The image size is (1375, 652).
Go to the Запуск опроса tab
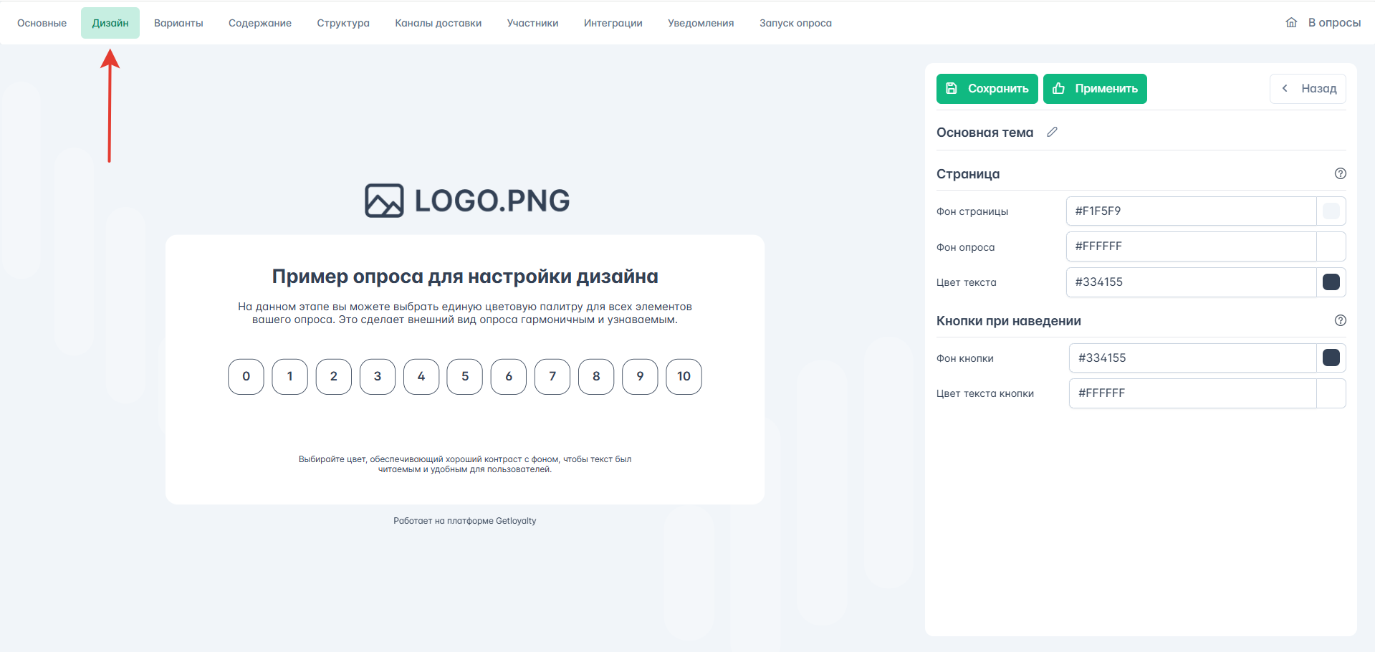[795, 23]
